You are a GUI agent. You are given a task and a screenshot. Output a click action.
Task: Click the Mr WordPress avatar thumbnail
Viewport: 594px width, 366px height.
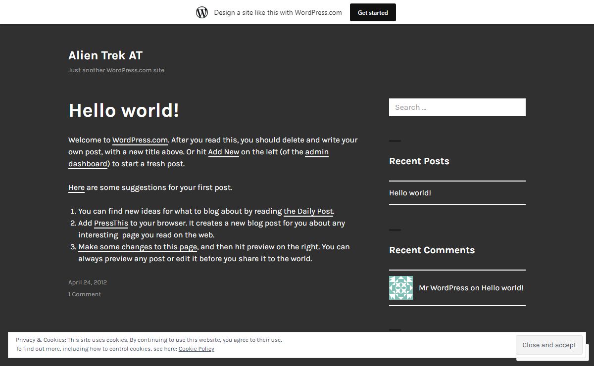coord(401,288)
